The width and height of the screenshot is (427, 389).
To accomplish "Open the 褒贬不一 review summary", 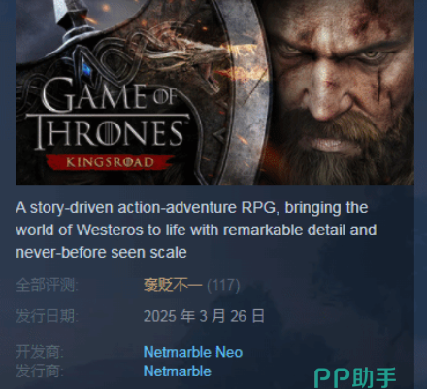I will [173, 285].
